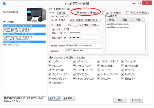Image resolution: width=154 pixels, height=108 pixels.
Task: Select printer CL4NX 305dpi (IP: 10.65.2.70)
Action: click(x=24, y=26)
